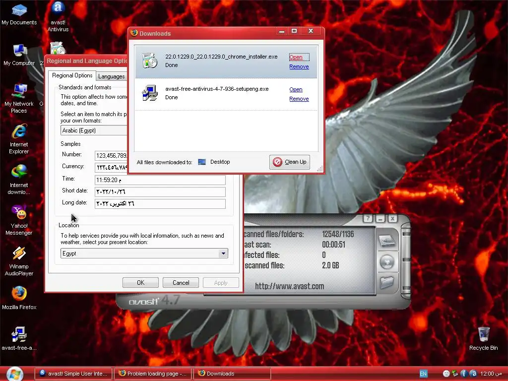The height and width of the screenshot is (381, 508).
Task: Click safely remove hardware tray icon
Action: point(455,374)
